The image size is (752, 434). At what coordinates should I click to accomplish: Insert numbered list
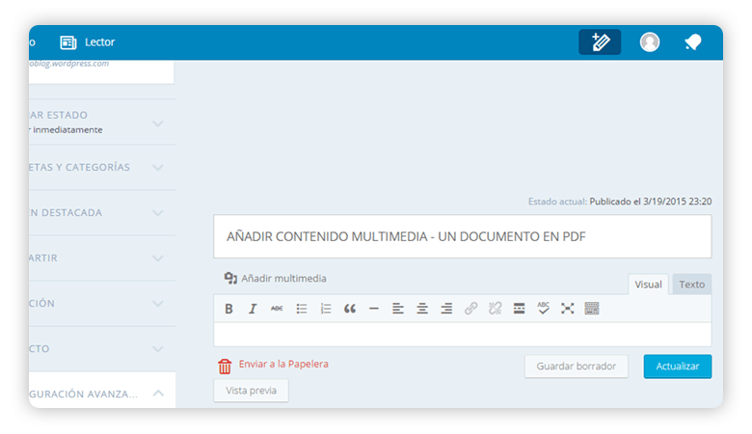tap(326, 309)
